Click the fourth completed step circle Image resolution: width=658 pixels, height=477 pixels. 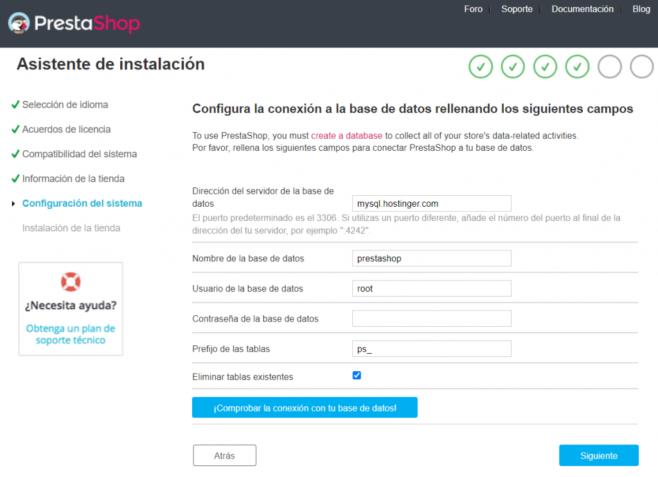click(577, 66)
